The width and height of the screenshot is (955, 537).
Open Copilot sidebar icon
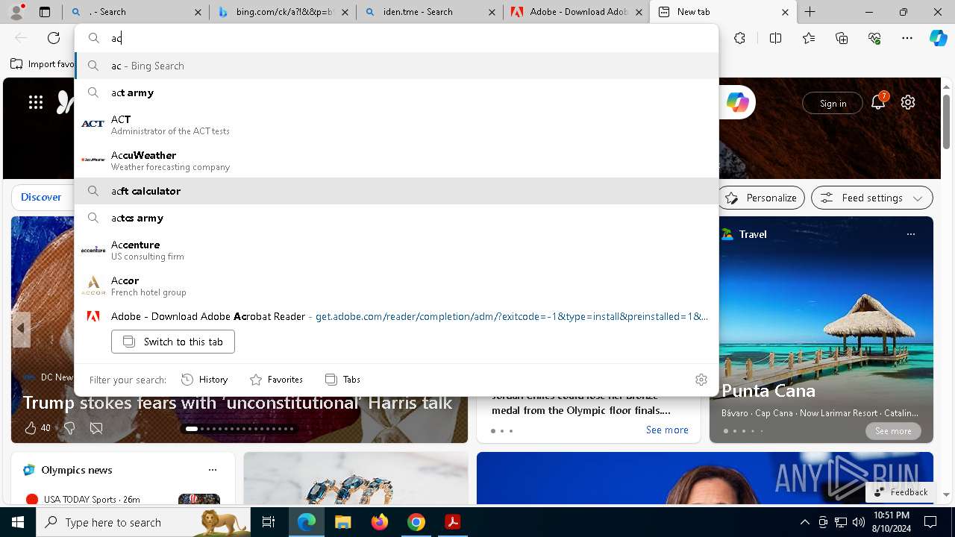pyautogui.click(x=938, y=38)
